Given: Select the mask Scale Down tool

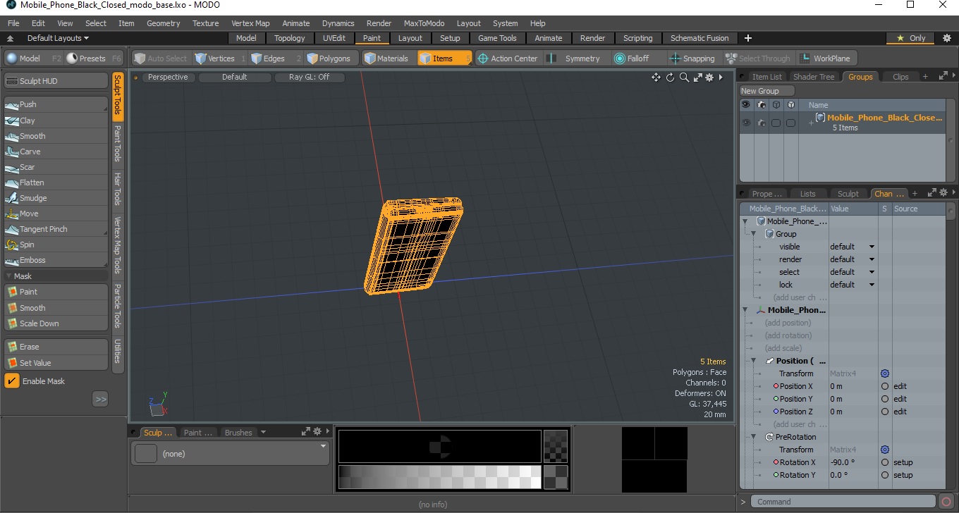Looking at the screenshot, I should 56,323.
